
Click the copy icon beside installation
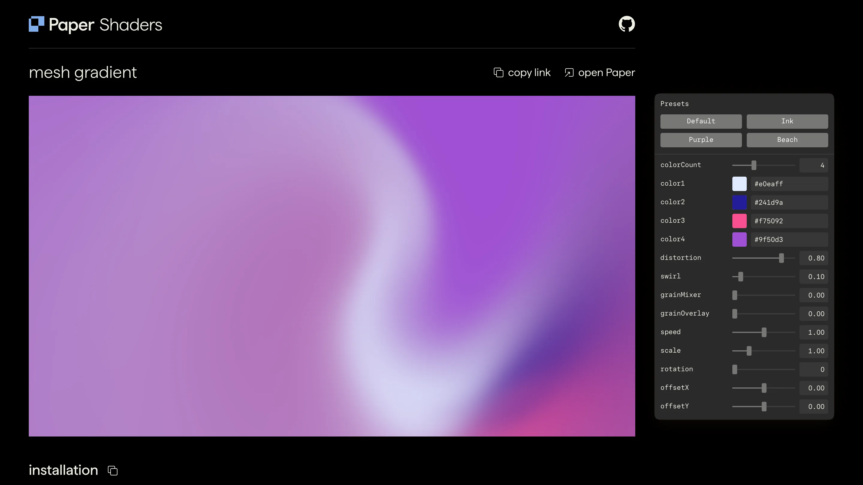coord(113,470)
